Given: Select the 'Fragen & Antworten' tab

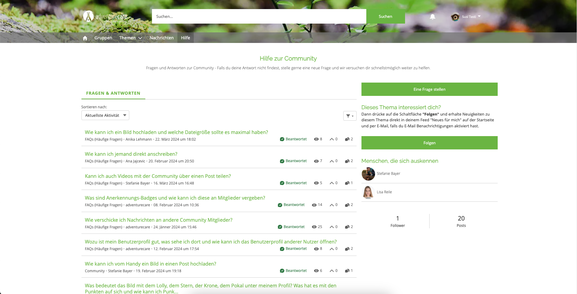Looking at the screenshot, I should pos(113,93).
